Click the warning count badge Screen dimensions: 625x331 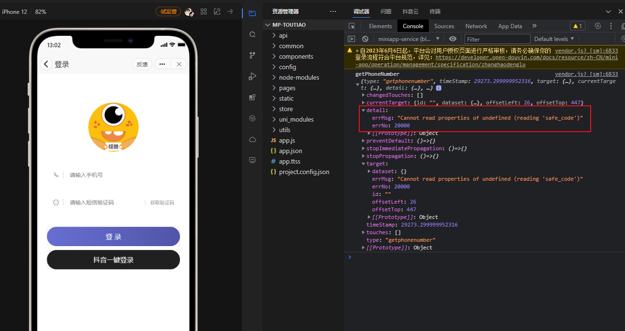pyautogui.click(x=577, y=26)
